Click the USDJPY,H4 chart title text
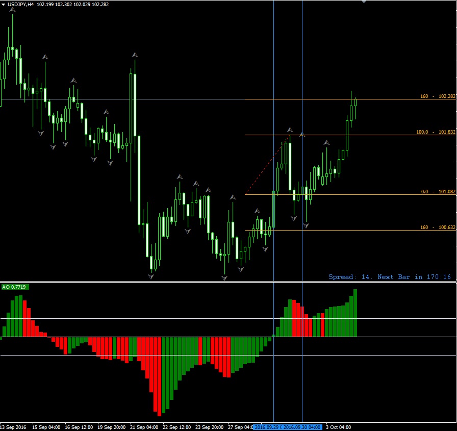Image resolution: width=457 pixels, height=431 pixels. coord(21,5)
